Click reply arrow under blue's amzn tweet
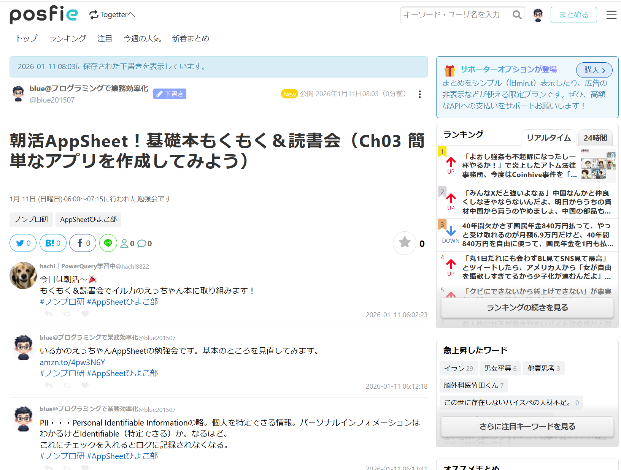The height and width of the screenshot is (470, 621). tap(49, 385)
